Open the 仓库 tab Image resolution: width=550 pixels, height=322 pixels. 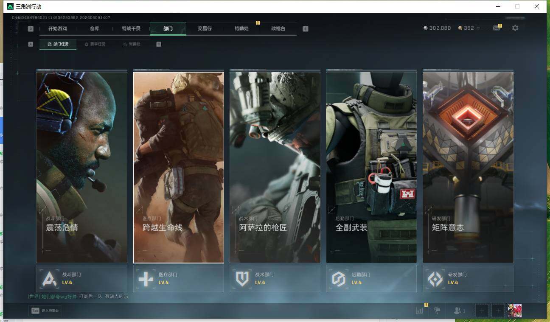point(94,29)
